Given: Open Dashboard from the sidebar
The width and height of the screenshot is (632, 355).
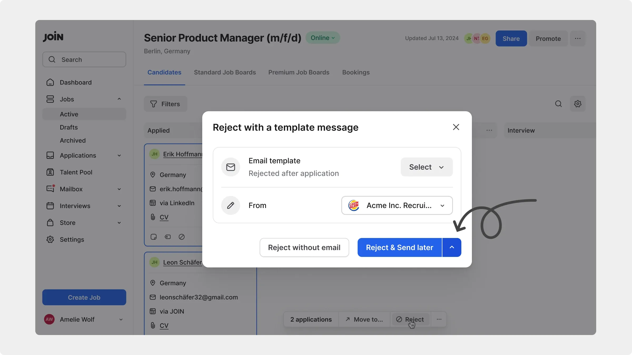Looking at the screenshot, I should coord(84,82).
